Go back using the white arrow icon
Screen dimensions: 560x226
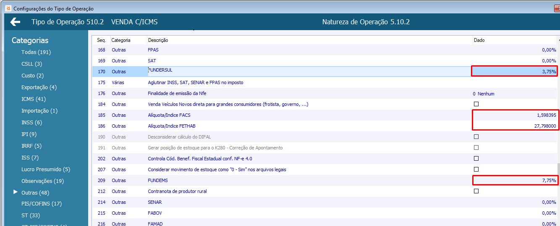pyautogui.click(x=16, y=22)
